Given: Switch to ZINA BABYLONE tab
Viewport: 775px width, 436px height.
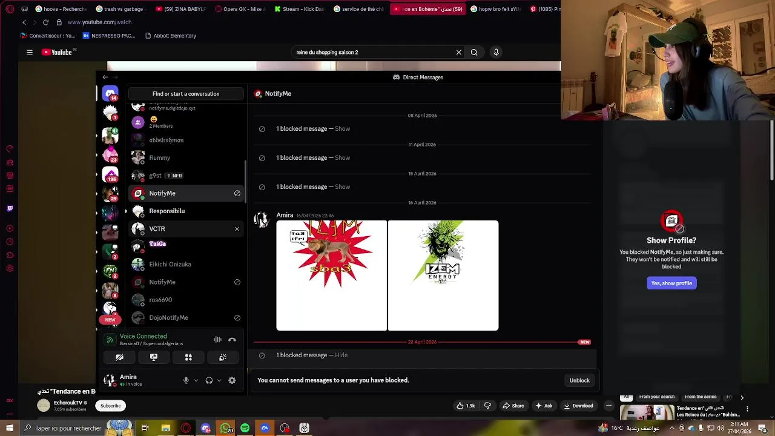Looking at the screenshot, I should tap(180, 9).
